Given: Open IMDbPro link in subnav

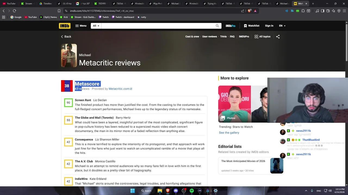Looking at the screenshot, I should 244,37.
